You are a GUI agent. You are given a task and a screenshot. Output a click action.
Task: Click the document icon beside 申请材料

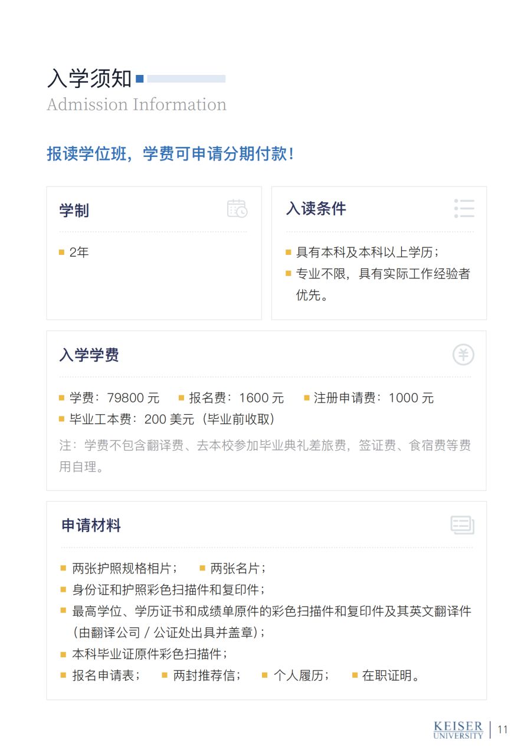[x=463, y=524]
